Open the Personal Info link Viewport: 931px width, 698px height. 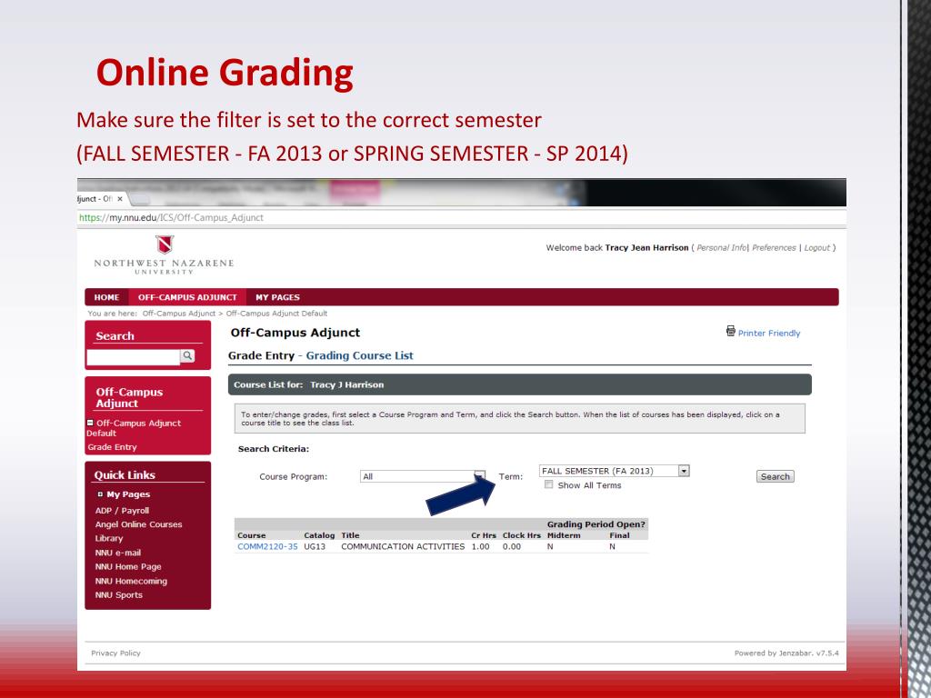pyautogui.click(x=721, y=248)
